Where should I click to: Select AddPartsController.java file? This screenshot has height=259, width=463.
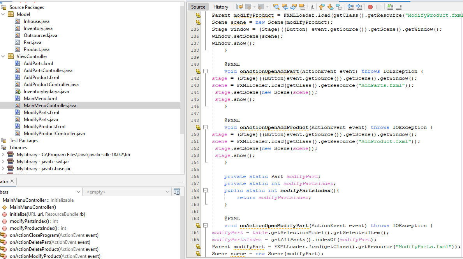pos(48,70)
